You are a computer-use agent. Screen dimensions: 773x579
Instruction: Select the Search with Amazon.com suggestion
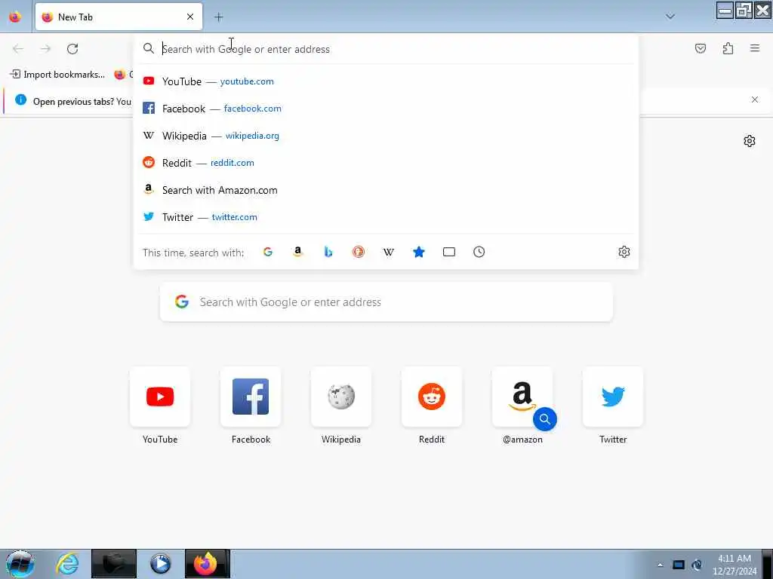[x=386, y=190]
